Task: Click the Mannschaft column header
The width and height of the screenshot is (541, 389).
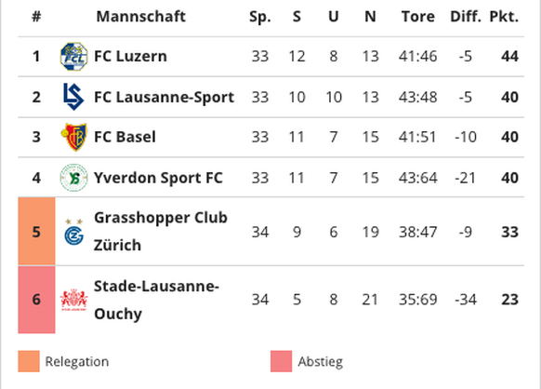Action: 140,17
